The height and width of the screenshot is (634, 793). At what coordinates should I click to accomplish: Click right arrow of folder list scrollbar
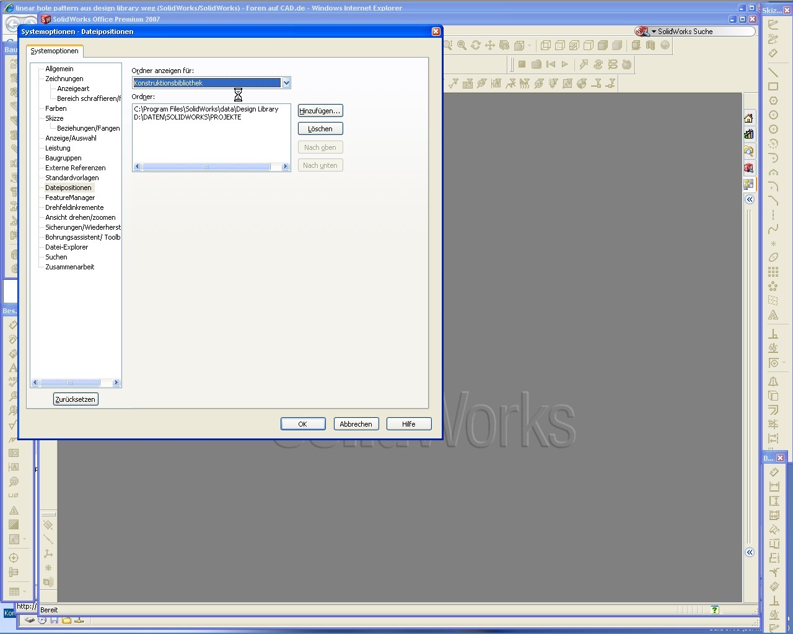(286, 167)
